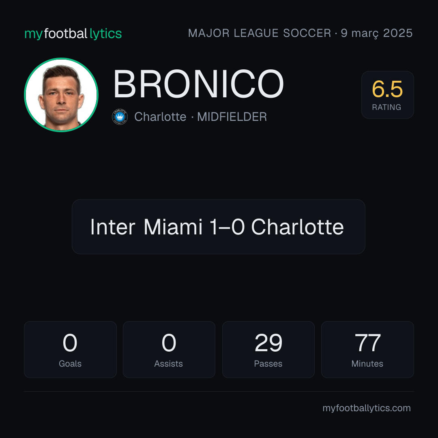Click the Charlotte FC club crest icon
Screen dimensions: 438x438
point(120,117)
